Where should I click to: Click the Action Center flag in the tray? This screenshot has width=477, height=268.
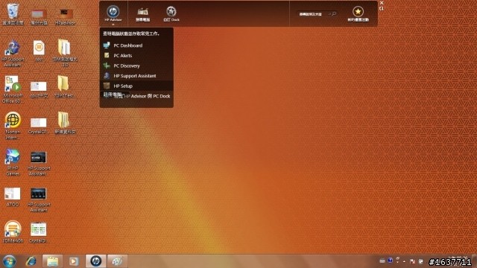point(412,261)
